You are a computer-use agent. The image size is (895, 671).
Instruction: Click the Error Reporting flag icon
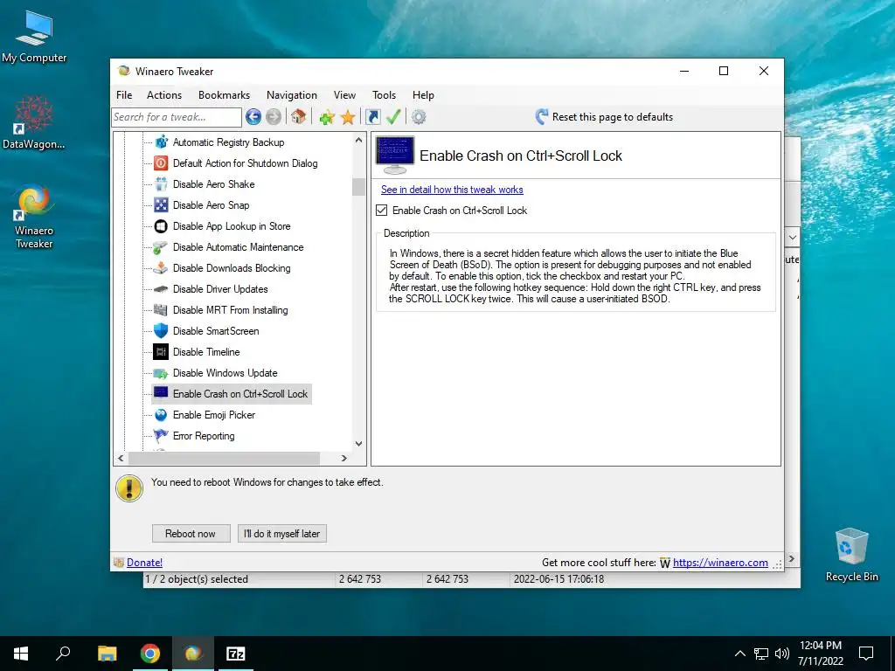[x=161, y=436]
